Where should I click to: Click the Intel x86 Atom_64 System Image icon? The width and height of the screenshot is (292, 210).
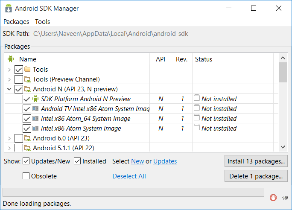tap(36, 119)
